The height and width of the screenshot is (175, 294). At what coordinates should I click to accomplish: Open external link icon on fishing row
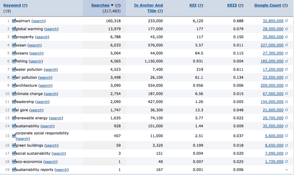coord(286,61)
